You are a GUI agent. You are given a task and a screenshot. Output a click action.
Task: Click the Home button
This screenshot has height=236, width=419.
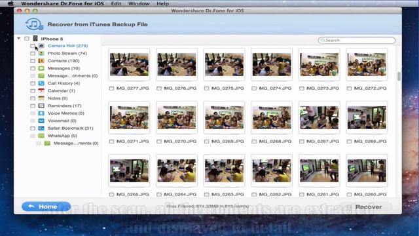click(x=46, y=206)
